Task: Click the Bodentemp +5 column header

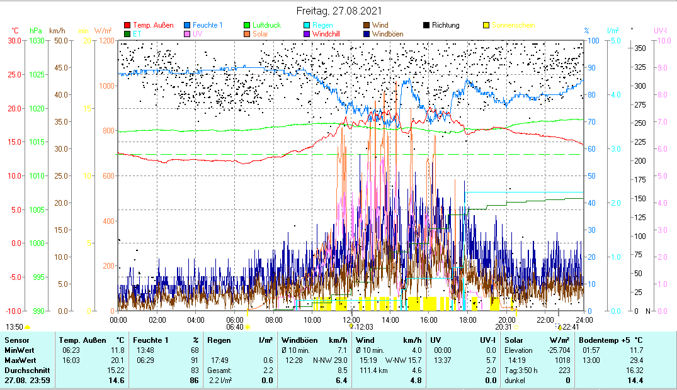Action: [x=612, y=340]
